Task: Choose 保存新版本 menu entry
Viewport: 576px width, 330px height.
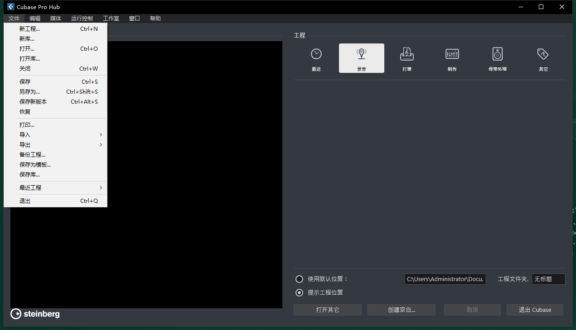Action: [x=55, y=102]
